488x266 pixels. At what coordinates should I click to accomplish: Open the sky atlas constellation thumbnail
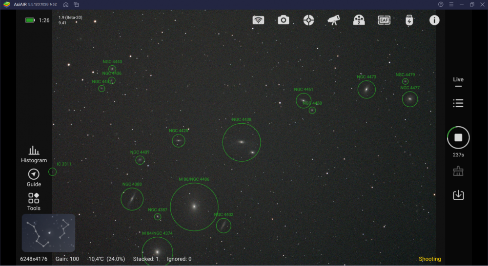click(x=48, y=233)
